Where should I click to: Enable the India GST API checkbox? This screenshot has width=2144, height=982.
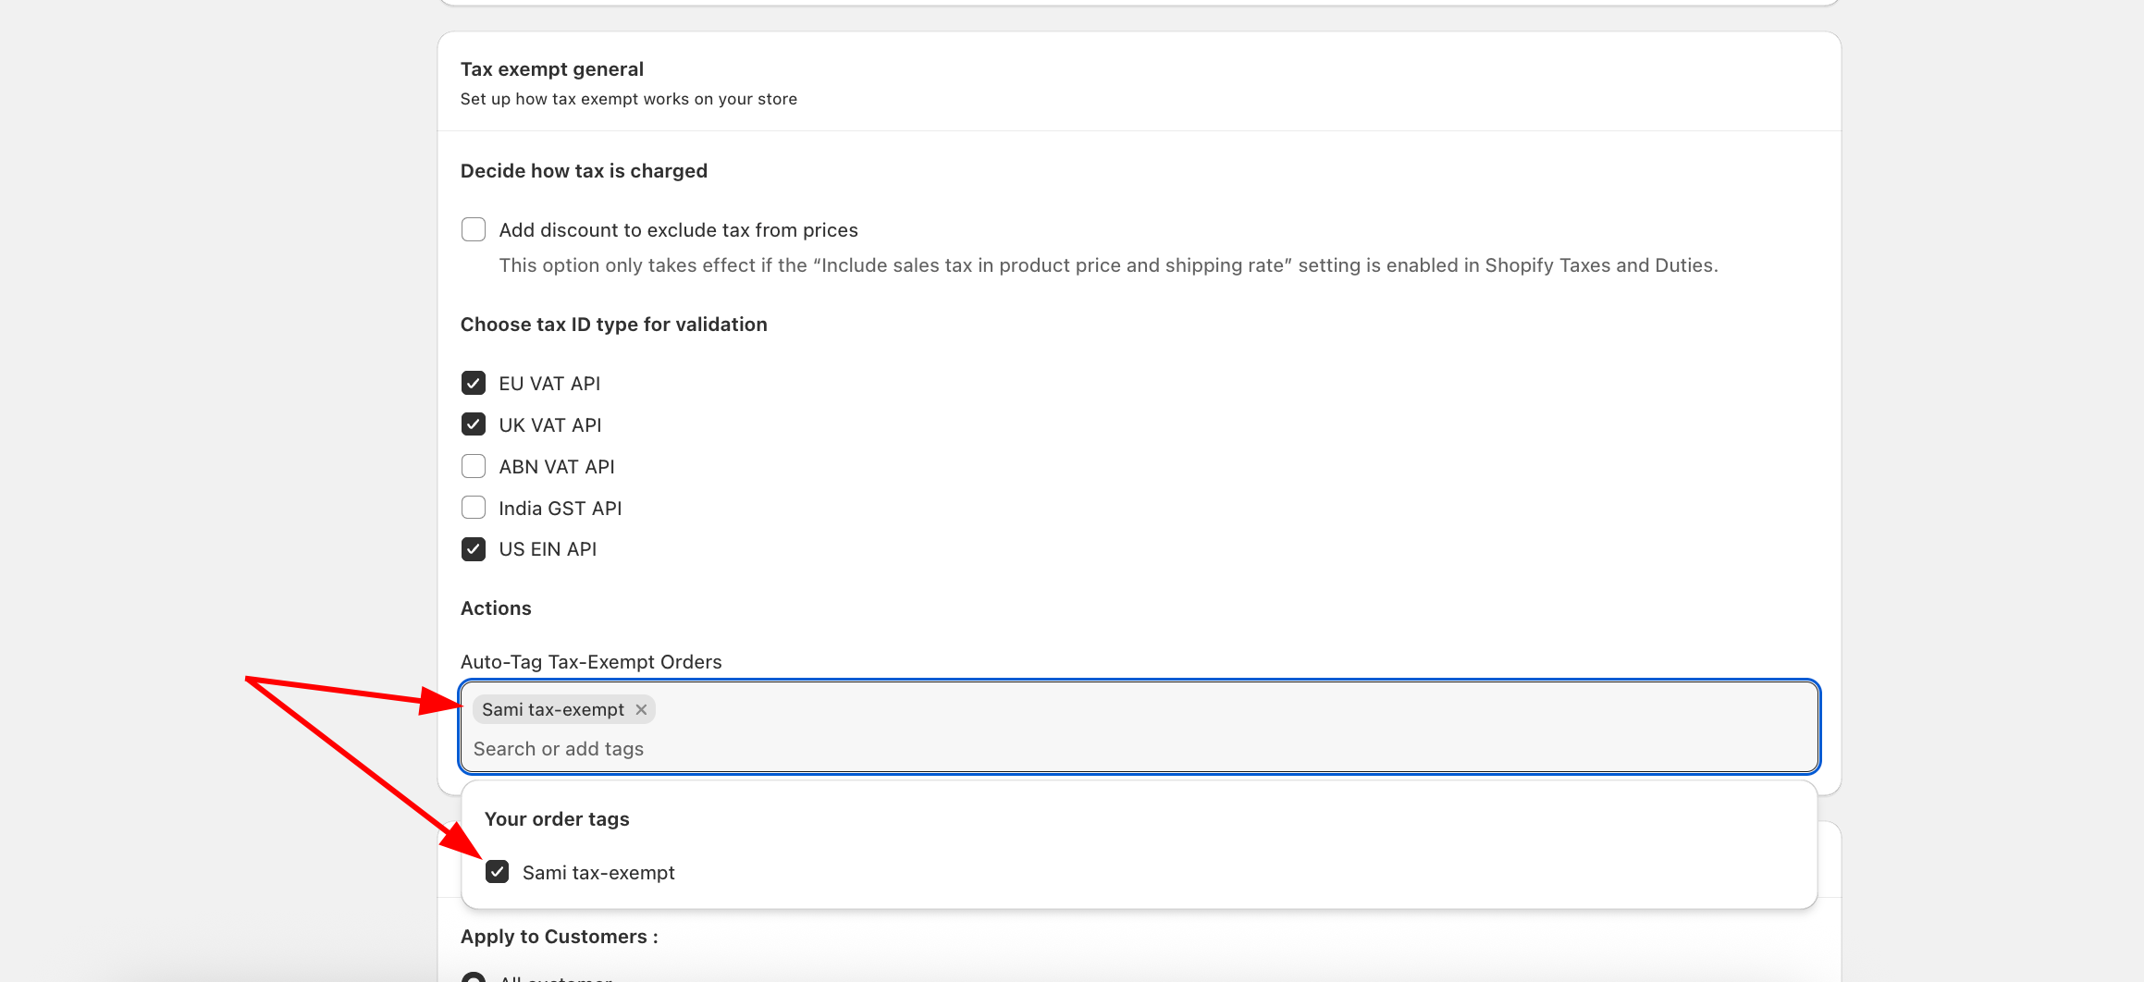(474, 508)
